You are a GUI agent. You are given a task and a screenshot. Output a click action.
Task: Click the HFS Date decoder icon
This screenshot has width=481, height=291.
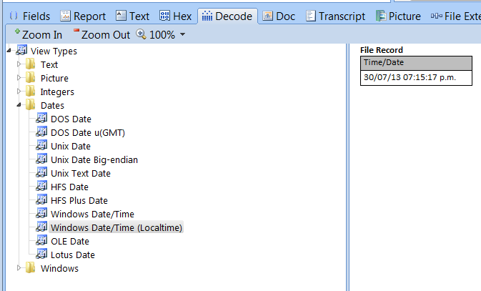coord(41,186)
